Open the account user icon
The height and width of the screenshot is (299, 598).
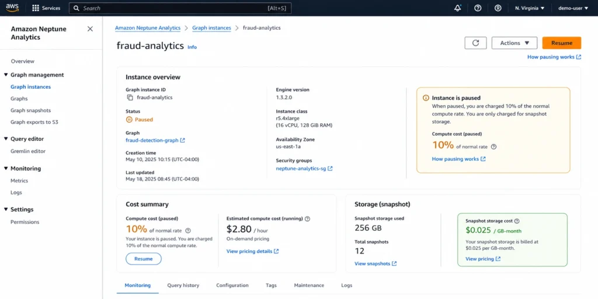pyautogui.click(x=498, y=8)
